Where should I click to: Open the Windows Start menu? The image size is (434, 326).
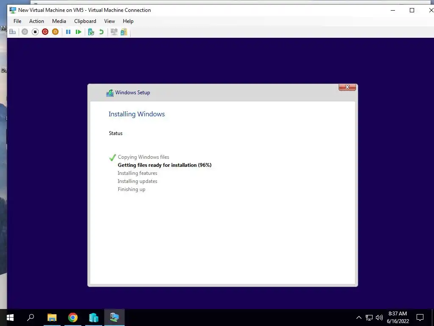(x=10, y=318)
